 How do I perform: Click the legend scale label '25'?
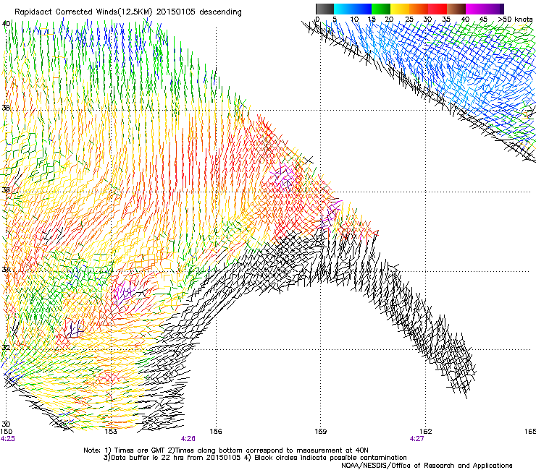(x=409, y=20)
